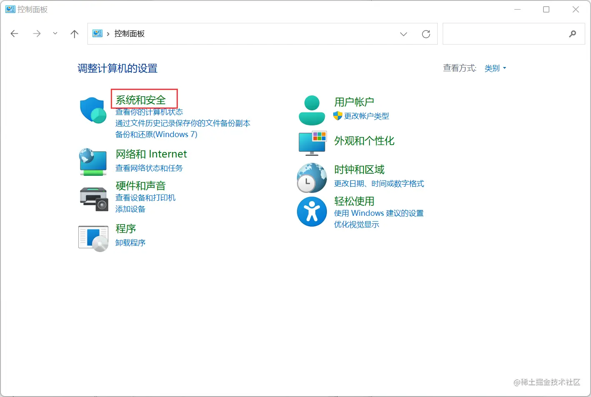Click 更改日期、时间或数字格式 link
This screenshot has width=591, height=397.
(379, 184)
